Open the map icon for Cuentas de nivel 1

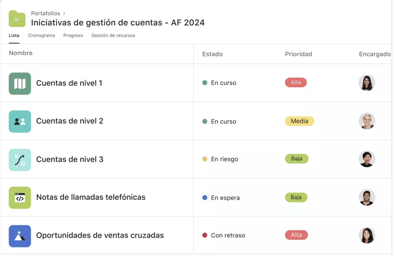pyautogui.click(x=20, y=84)
